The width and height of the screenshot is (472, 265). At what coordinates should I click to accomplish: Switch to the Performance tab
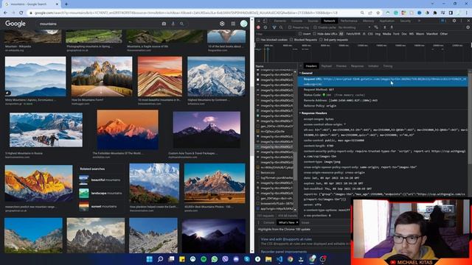click(349, 21)
